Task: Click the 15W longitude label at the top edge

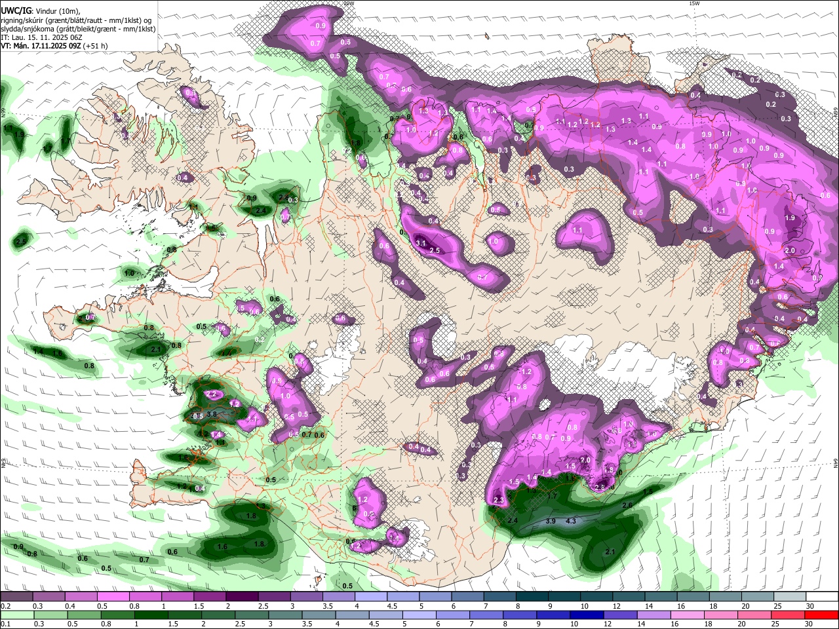Action: pyautogui.click(x=694, y=3)
